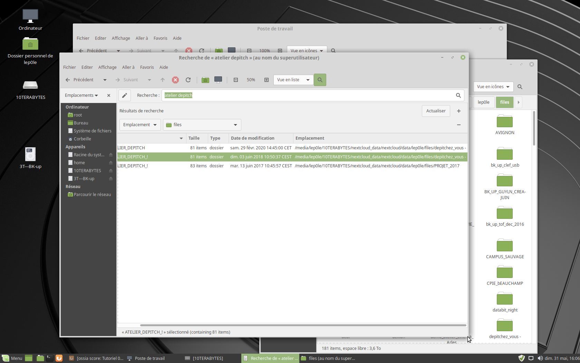
Task: Click the Computer icon in toolbar
Action: 218,80
